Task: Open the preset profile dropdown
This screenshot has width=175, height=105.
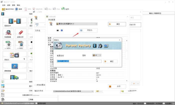Action: point(77,24)
